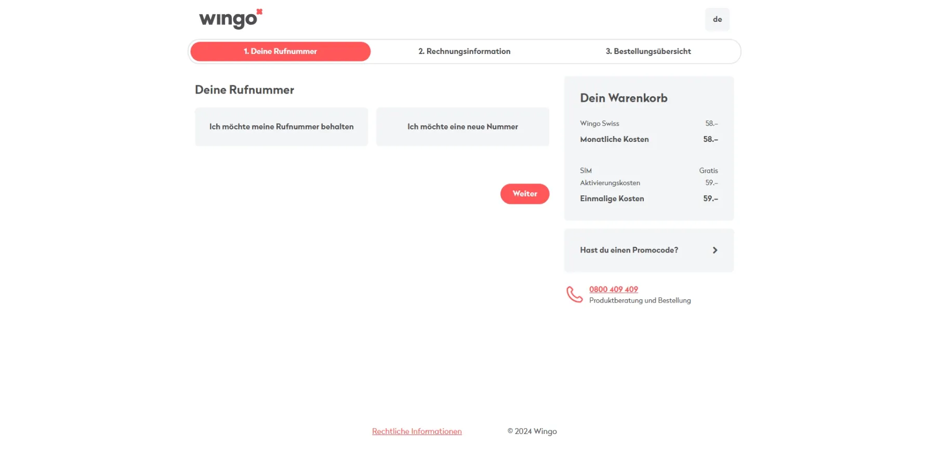This screenshot has height=449, width=929.
Task: Open Rechtliche Informationen link
Action: tap(417, 431)
